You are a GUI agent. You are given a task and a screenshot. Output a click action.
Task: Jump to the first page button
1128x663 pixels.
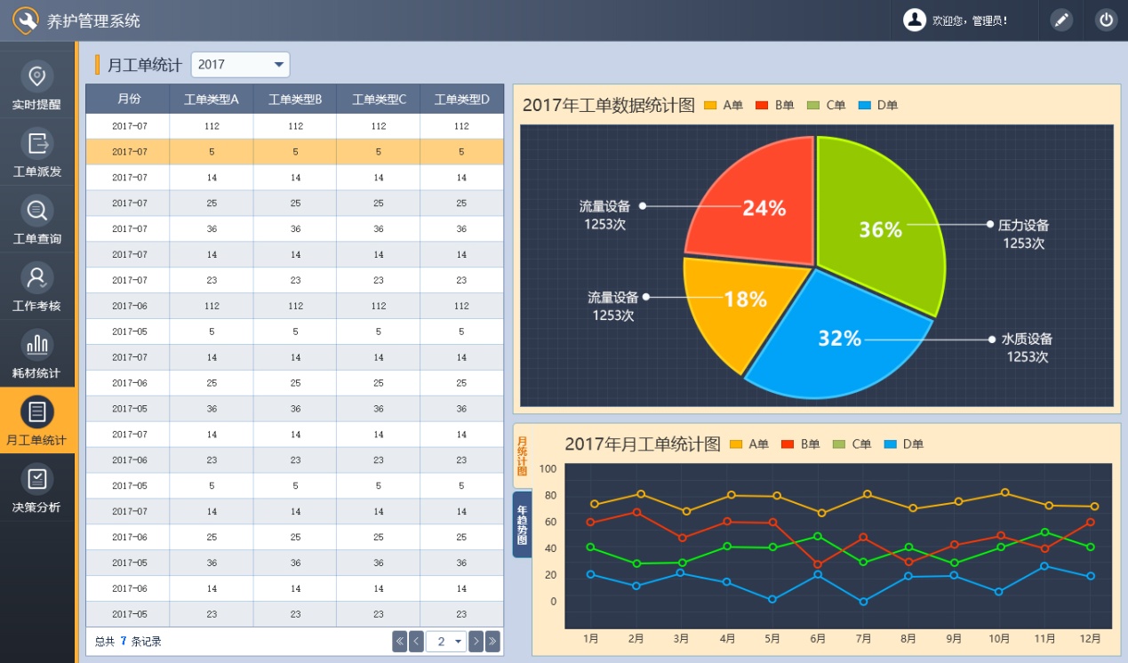coord(399,642)
